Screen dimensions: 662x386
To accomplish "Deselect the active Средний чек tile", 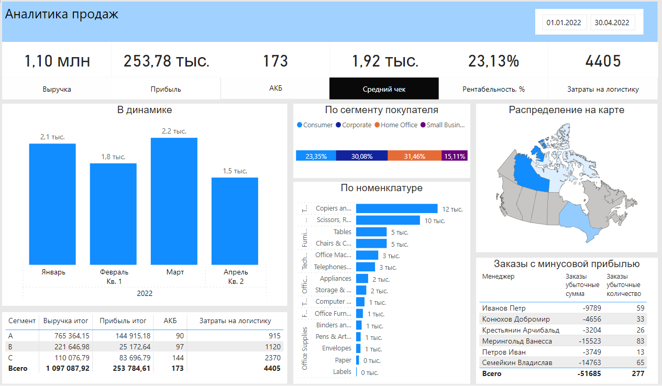I will (x=383, y=88).
